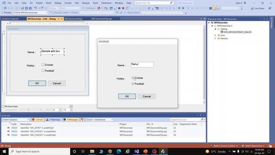This screenshot has width=275, height=155.
Task: Click Select Repository in status bar
Action: click(253, 146)
